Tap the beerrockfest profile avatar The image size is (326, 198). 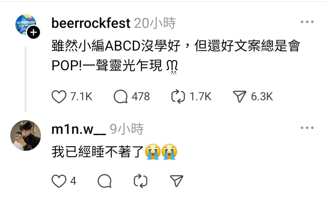point(26,24)
